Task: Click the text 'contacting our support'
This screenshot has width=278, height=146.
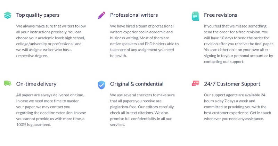Action: click(224, 62)
